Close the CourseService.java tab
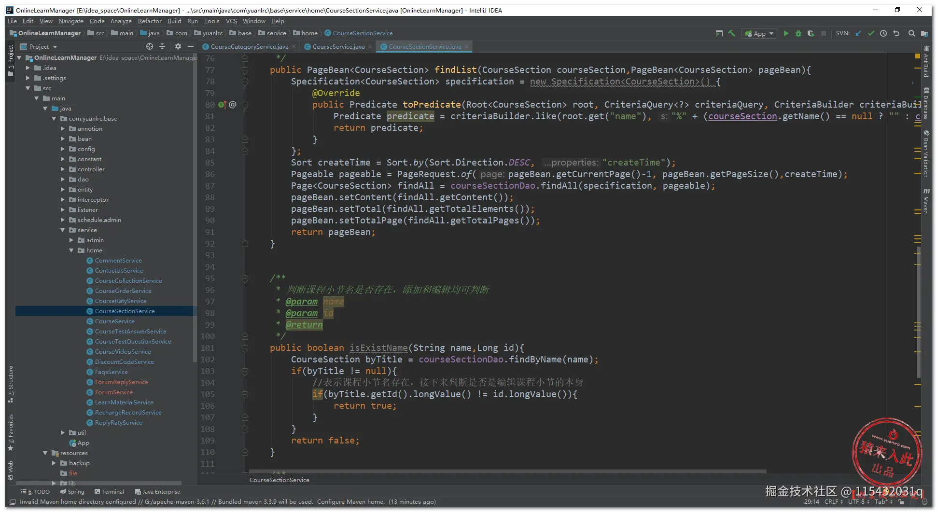This screenshot has height=512, width=937. [370, 47]
